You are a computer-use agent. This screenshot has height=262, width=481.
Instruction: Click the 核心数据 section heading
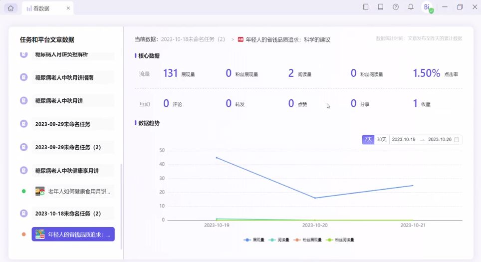(149, 56)
